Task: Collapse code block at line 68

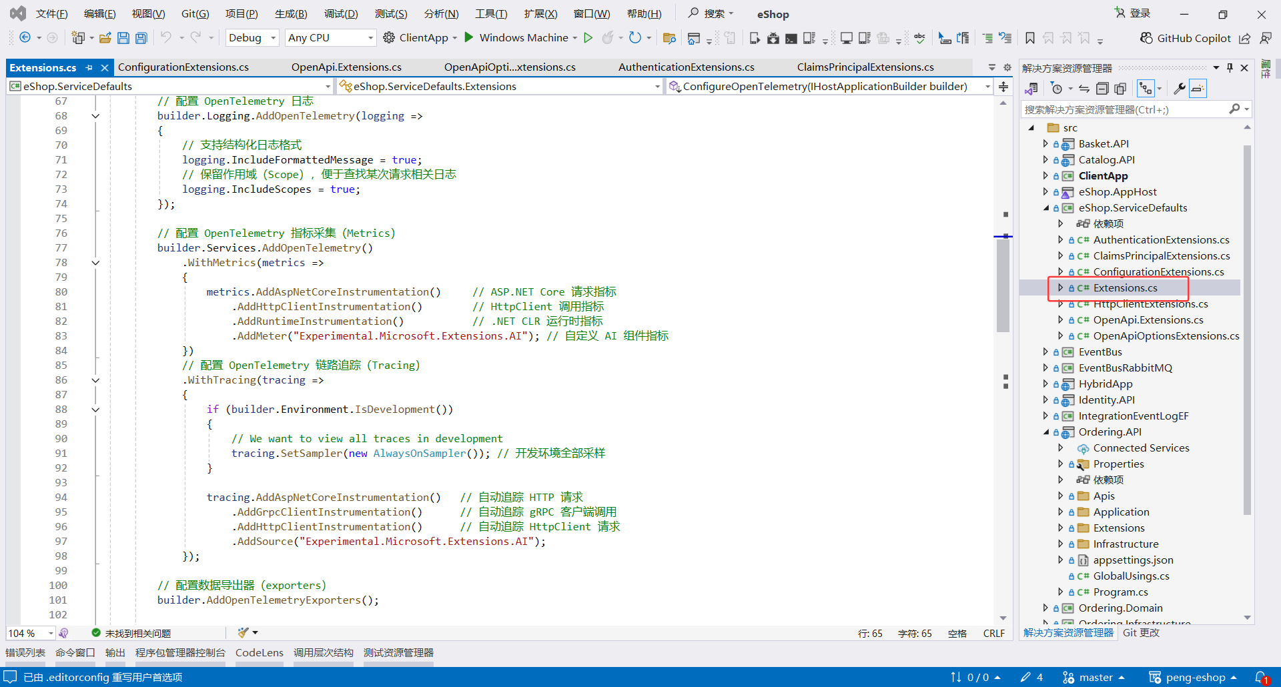Action: 95,116
